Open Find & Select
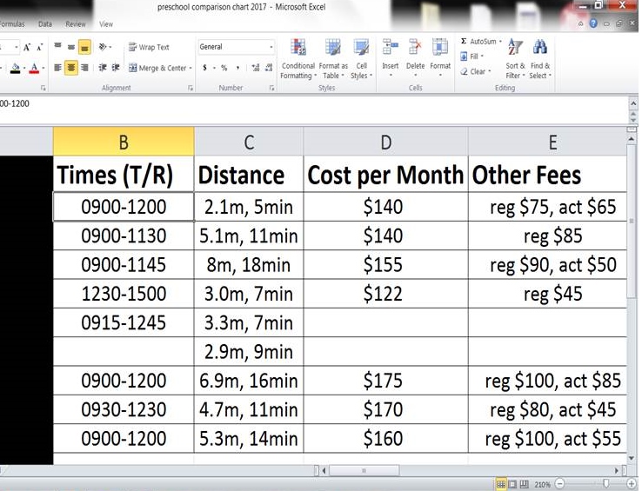The width and height of the screenshot is (642, 491). click(x=540, y=58)
